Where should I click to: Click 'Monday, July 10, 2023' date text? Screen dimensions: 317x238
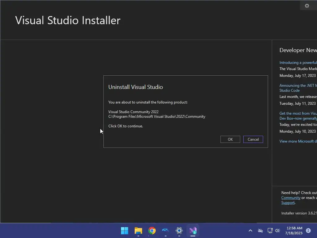297,131
